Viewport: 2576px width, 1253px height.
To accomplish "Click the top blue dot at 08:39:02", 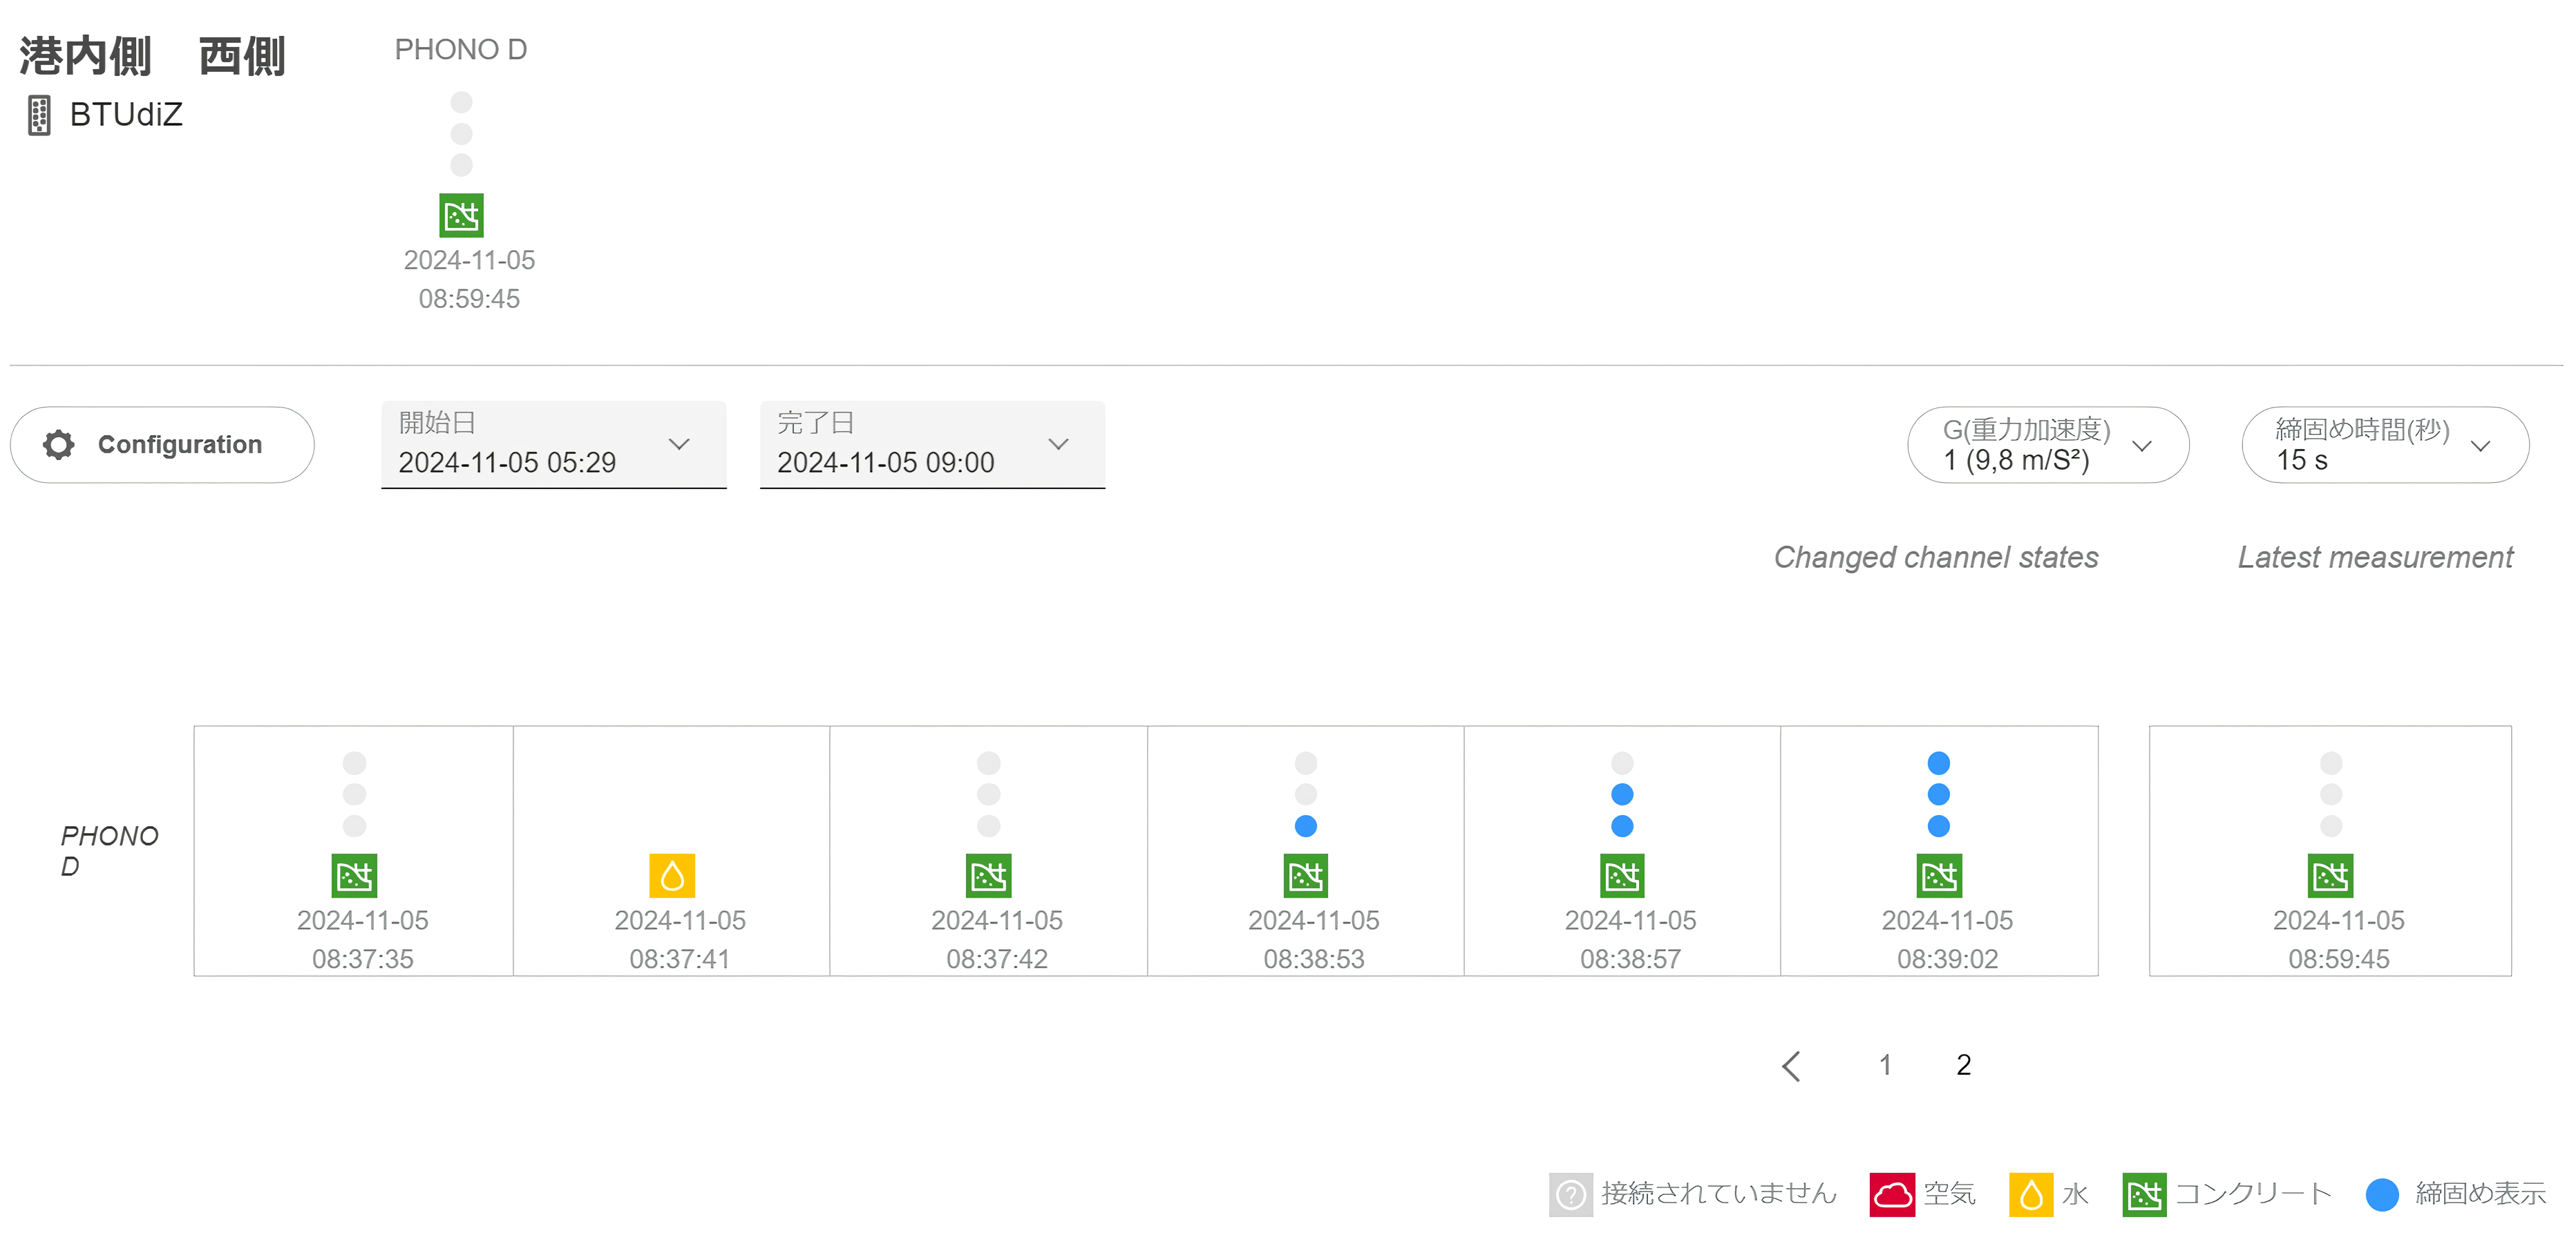I will 1938,763.
